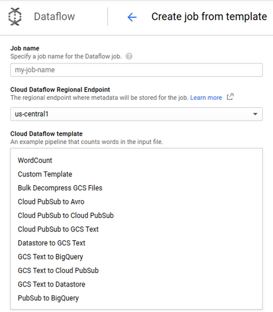273x312 pixels.
Task: Click the Create job from template heading
Action: click(209, 17)
